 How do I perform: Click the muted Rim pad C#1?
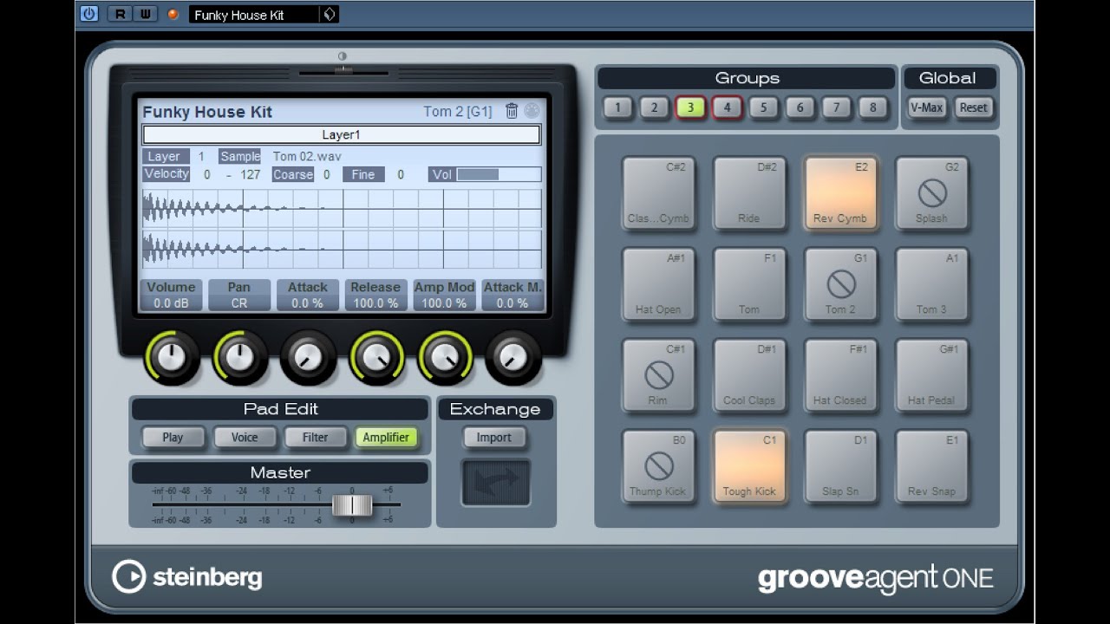(658, 374)
